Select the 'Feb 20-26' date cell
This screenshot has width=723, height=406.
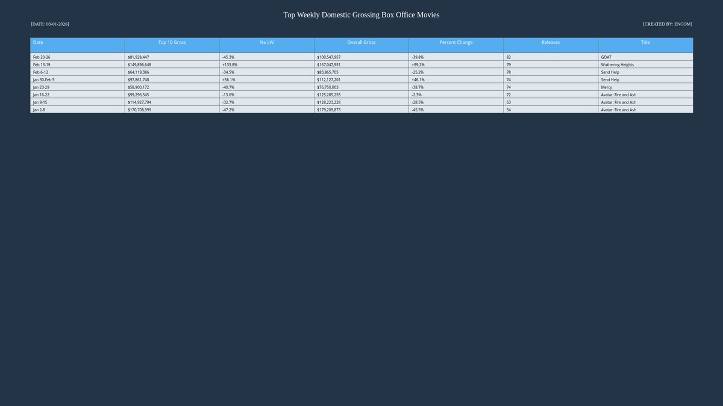point(77,57)
